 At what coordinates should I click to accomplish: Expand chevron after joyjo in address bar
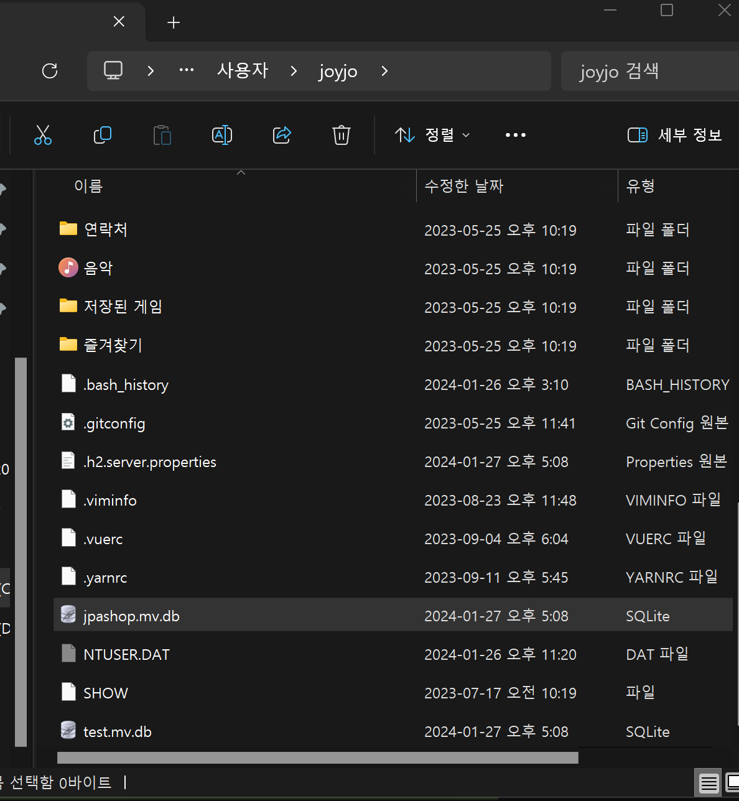point(384,71)
